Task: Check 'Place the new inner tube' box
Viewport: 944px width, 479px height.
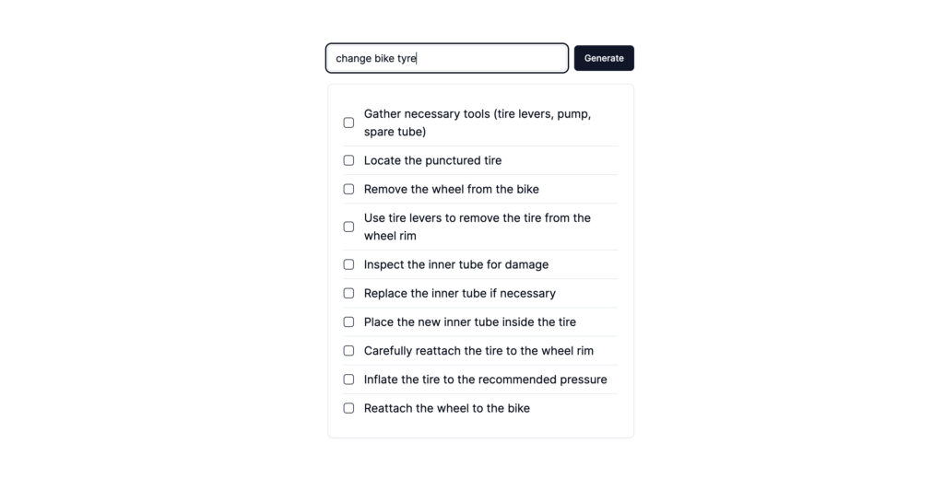Action: click(x=348, y=321)
